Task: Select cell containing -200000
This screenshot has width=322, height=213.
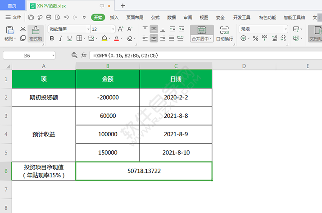Action: coord(108,97)
